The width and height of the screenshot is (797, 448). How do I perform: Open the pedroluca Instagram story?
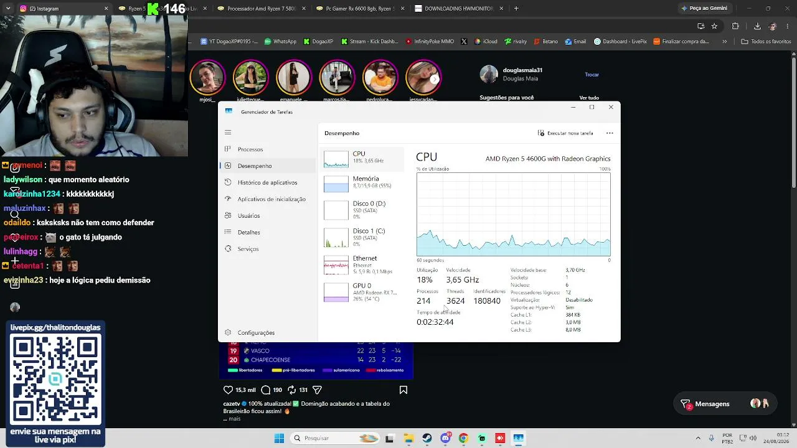(x=380, y=77)
